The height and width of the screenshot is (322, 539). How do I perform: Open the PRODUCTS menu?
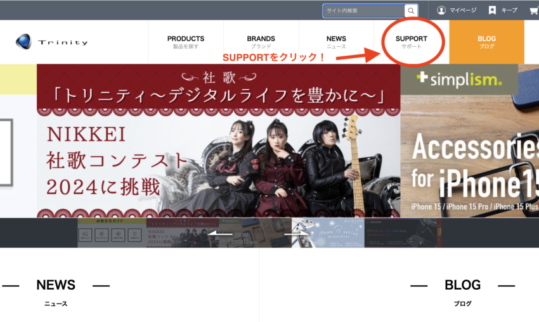(186, 42)
